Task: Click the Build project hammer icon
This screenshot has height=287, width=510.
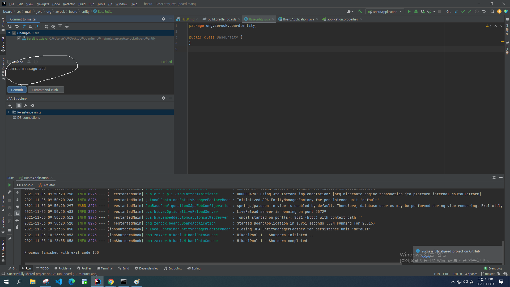Action: pyautogui.click(x=360, y=12)
